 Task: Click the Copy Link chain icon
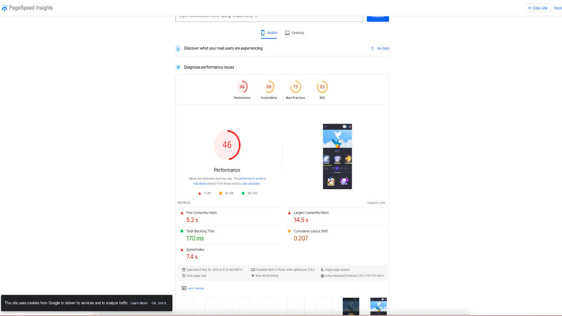pos(530,8)
